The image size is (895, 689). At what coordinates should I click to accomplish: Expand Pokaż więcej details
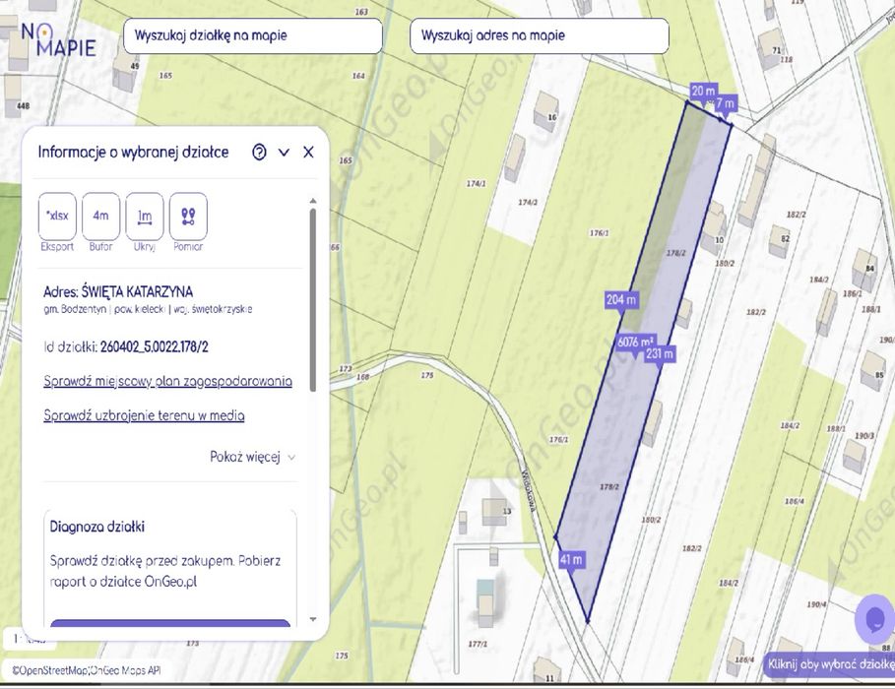[x=252, y=458]
